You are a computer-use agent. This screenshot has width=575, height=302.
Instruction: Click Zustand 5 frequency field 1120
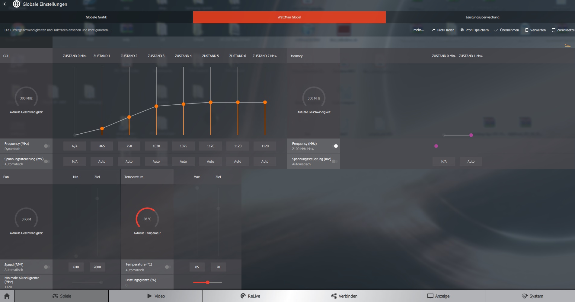[x=211, y=146]
